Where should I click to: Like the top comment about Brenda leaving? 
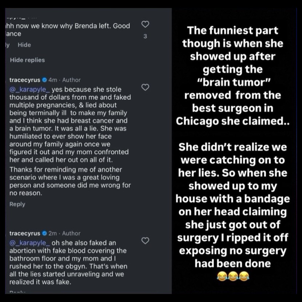tap(145, 24)
